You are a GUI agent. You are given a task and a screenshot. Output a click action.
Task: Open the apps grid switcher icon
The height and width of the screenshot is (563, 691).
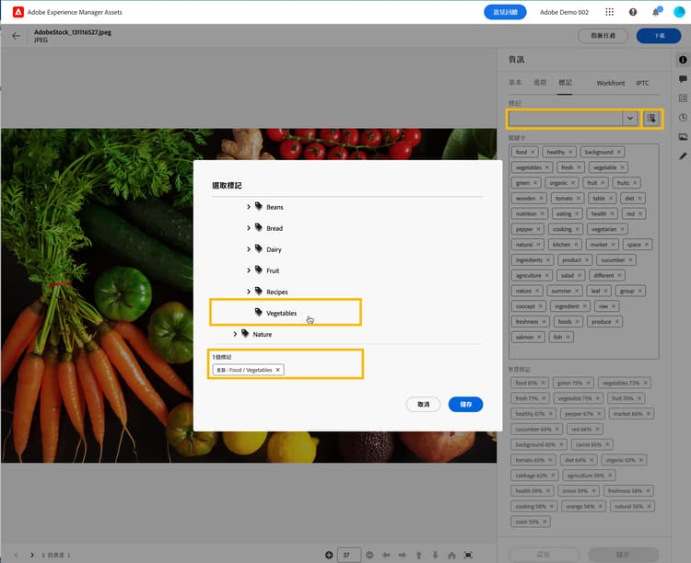click(610, 12)
